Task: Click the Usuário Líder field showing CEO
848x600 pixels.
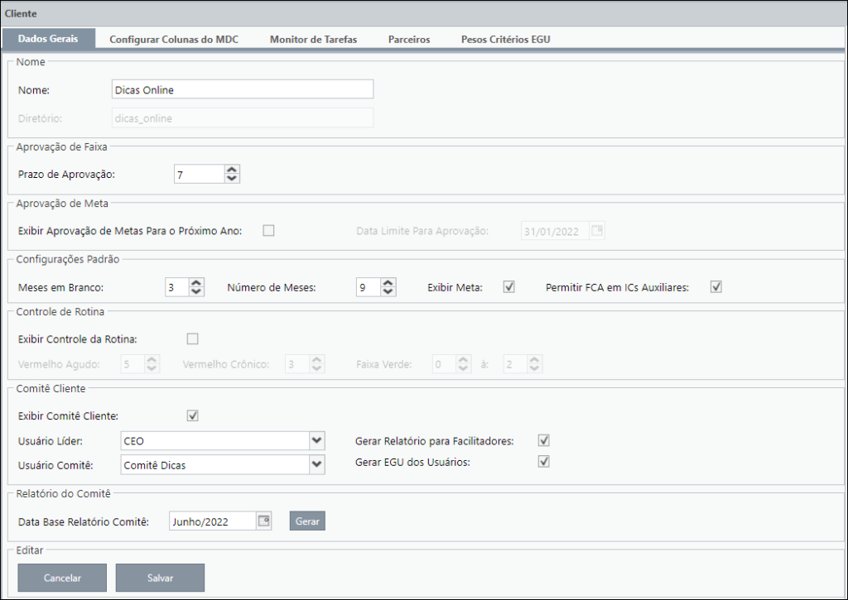Action: click(x=215, y=440)
